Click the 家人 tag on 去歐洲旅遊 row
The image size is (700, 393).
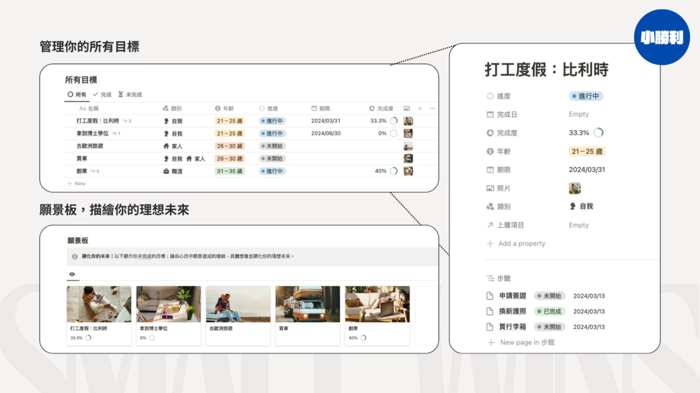173,146
